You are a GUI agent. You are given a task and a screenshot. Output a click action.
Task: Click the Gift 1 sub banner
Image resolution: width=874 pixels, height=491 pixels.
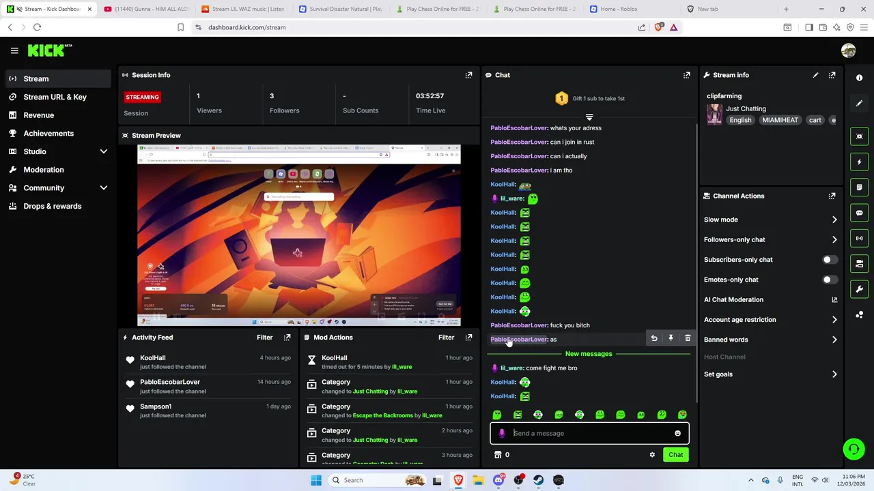(589, 98)
